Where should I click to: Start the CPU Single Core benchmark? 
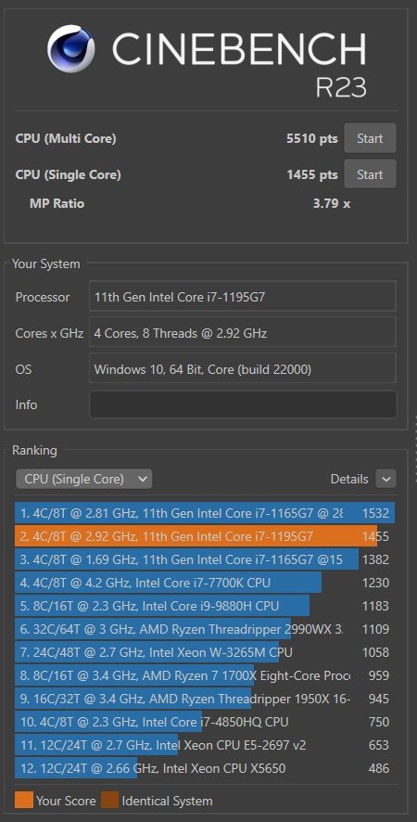point(370,174)
